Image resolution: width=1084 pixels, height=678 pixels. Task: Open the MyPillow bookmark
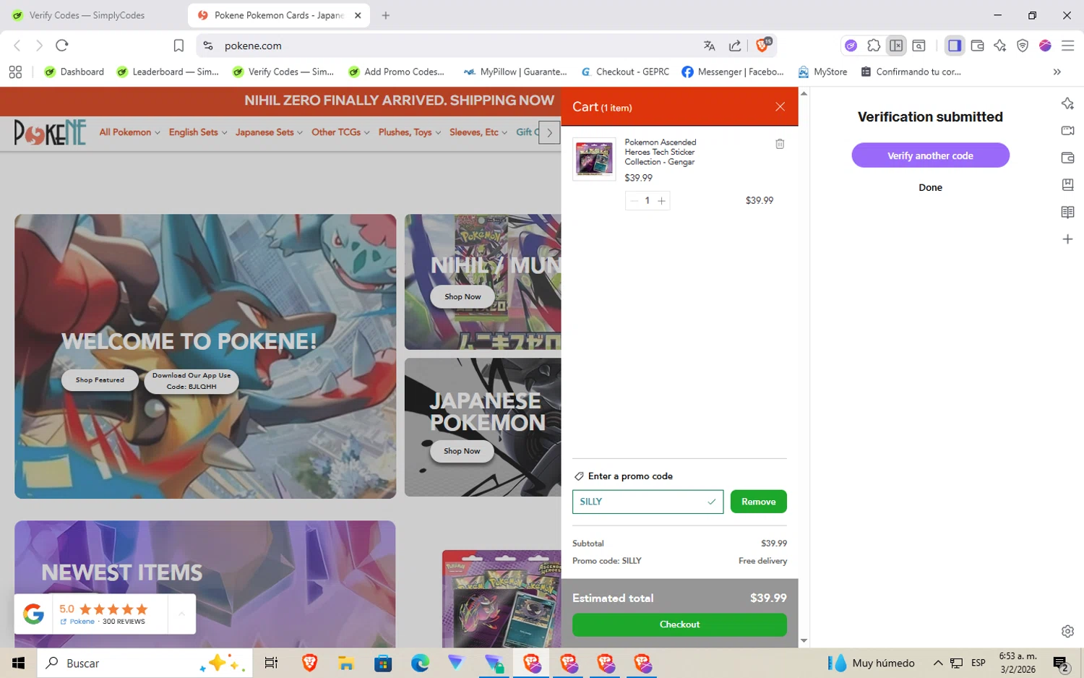[x=516, y=72]
